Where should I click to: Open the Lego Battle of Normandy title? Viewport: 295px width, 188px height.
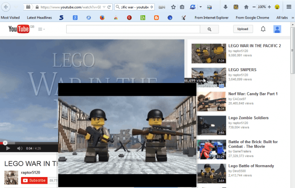(x=251, y=166)
